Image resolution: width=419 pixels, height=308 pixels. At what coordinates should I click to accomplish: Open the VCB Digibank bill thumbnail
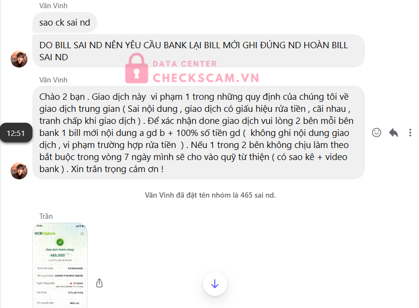[60, 266]
